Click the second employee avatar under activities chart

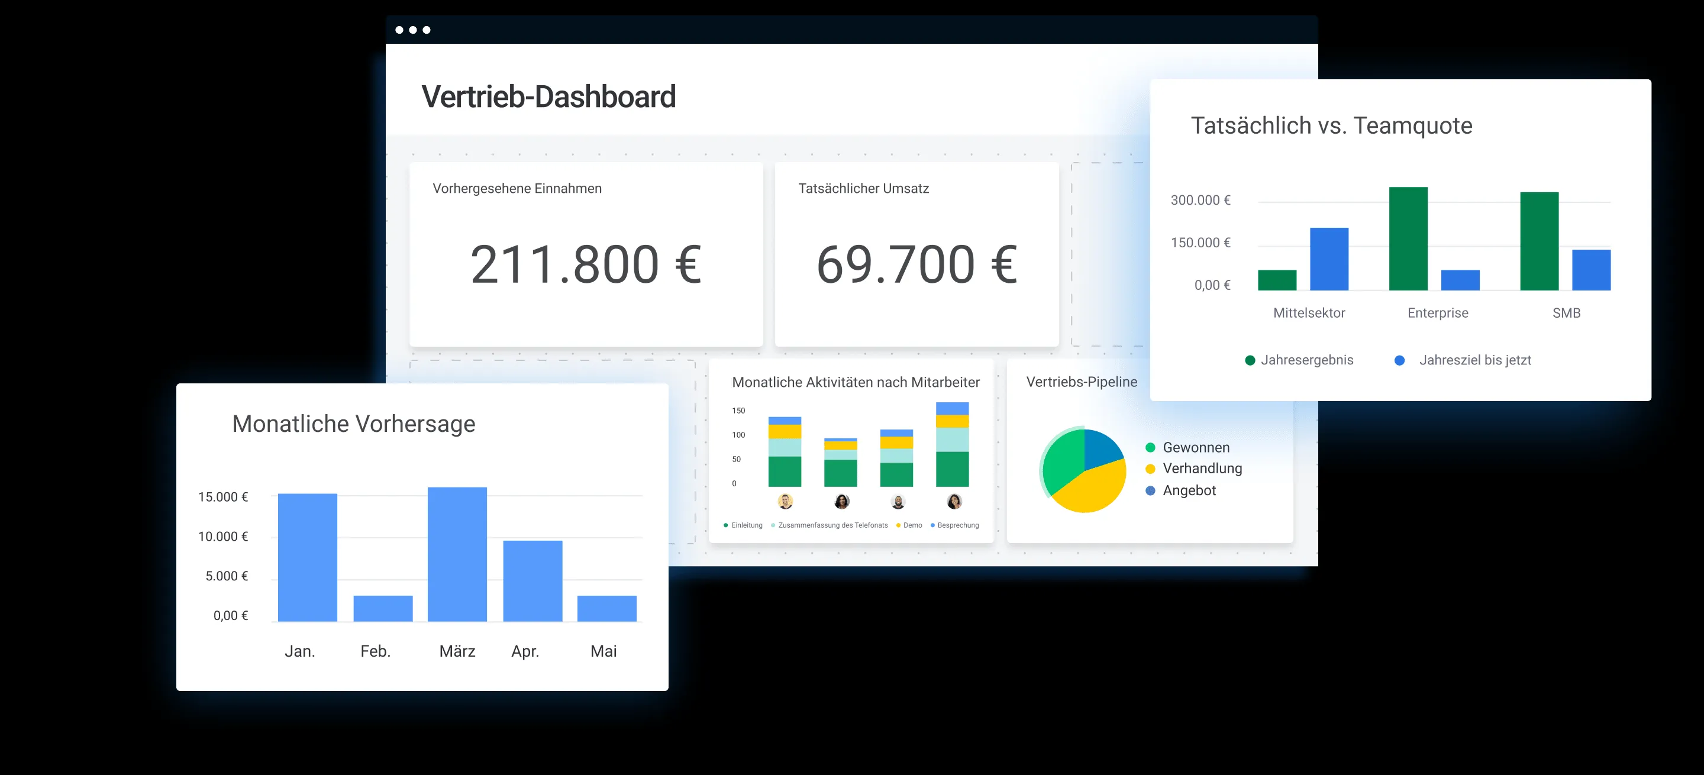click(841, 501)
